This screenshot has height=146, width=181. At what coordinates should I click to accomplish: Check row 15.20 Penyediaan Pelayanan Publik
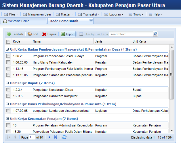[x=8, y=131]
